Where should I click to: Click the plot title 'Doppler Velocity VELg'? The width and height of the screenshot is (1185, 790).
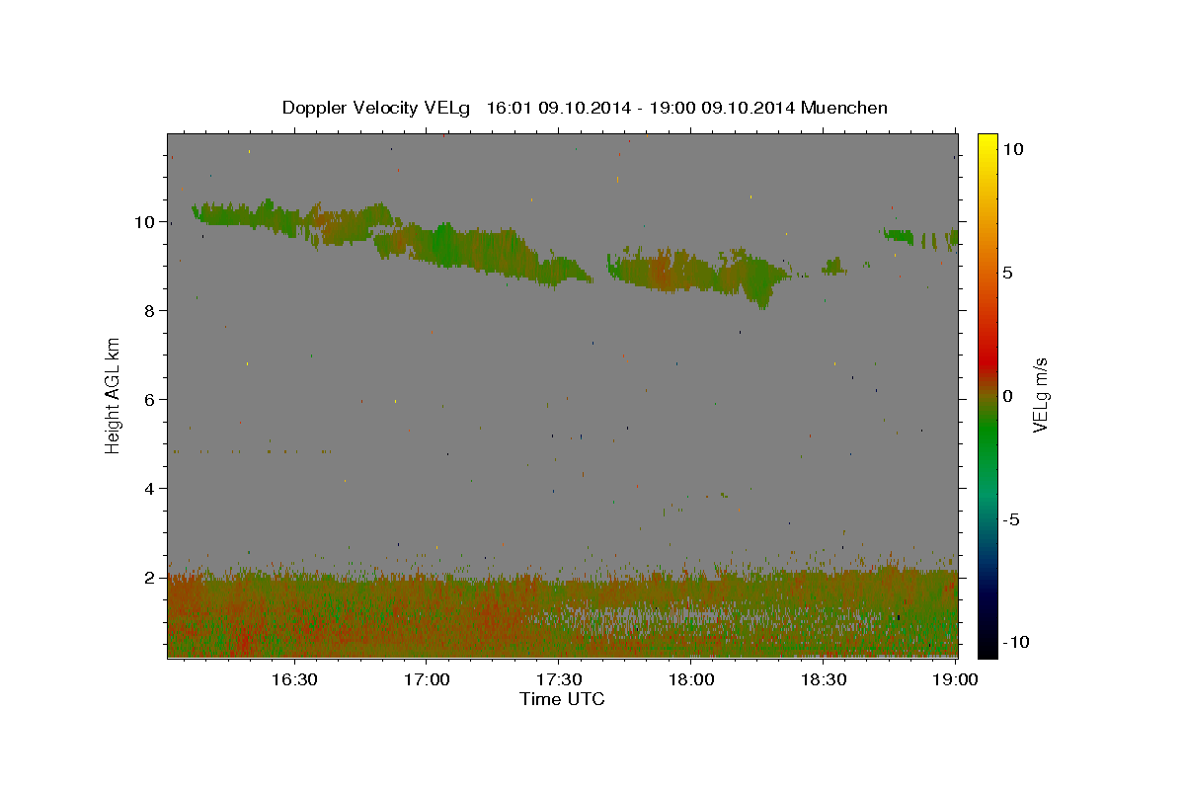click(x=377, y=108)
